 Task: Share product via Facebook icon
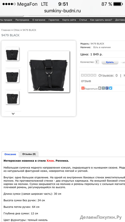pos(107,88)
